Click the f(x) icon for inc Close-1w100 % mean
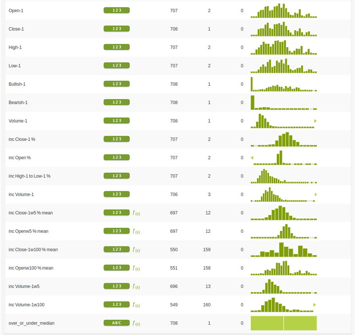The height and width of the screenshot is (335, 356). coord(136,250)
